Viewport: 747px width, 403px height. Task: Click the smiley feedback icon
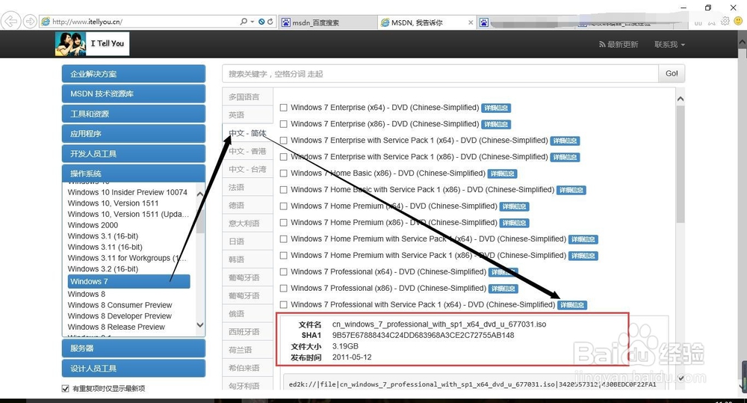pos(739,22)
